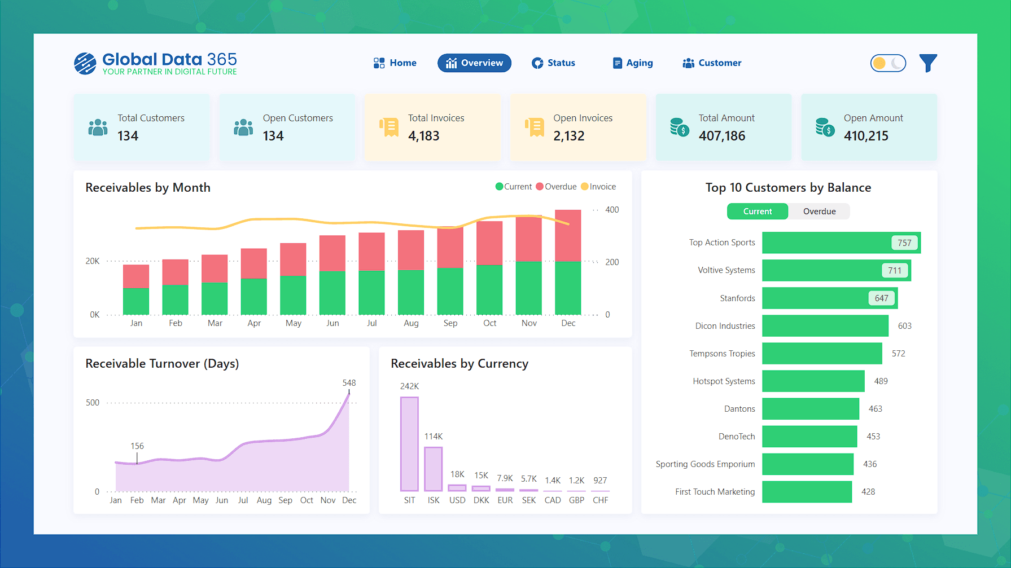Click the Total Customers people icon
This screenshot has width=1011, height=568.
[98, 127]
